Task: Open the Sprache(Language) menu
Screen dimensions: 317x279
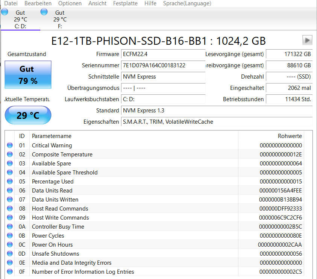Action: click(x=187, y=3)
